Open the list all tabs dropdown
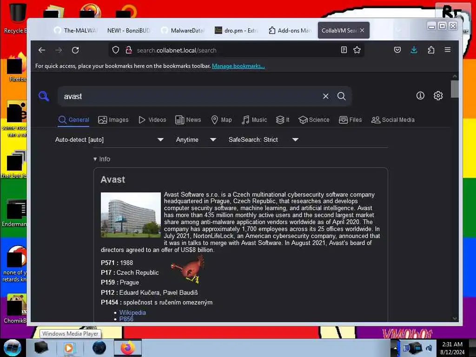 pyautogui.click(x=399, y=30)
